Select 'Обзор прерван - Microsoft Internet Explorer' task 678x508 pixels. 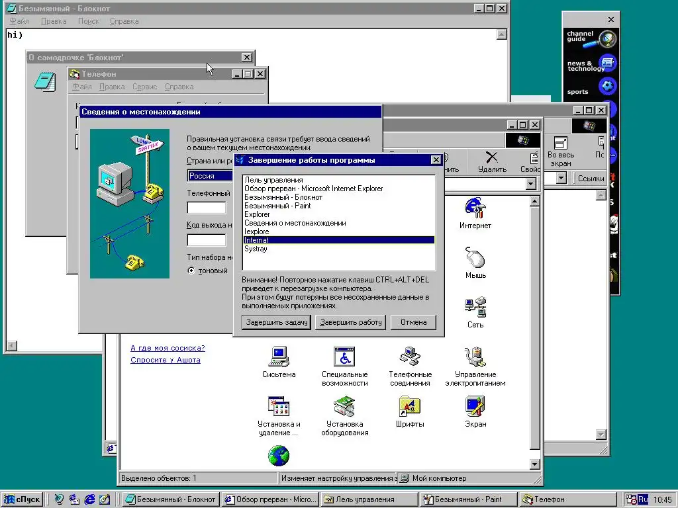tap(338, 189)
